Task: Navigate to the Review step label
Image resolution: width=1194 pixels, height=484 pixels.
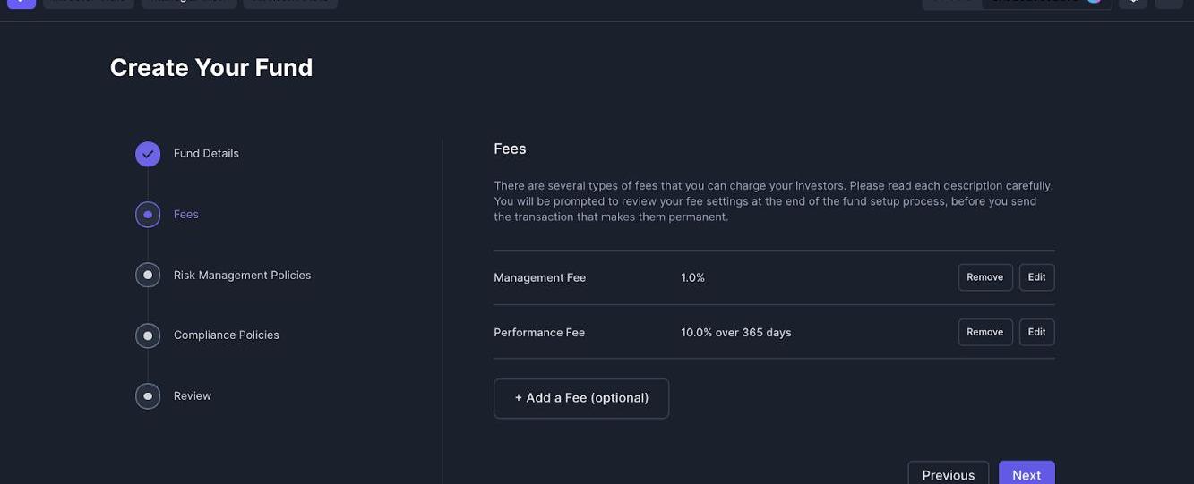Action: coord(193,396)
